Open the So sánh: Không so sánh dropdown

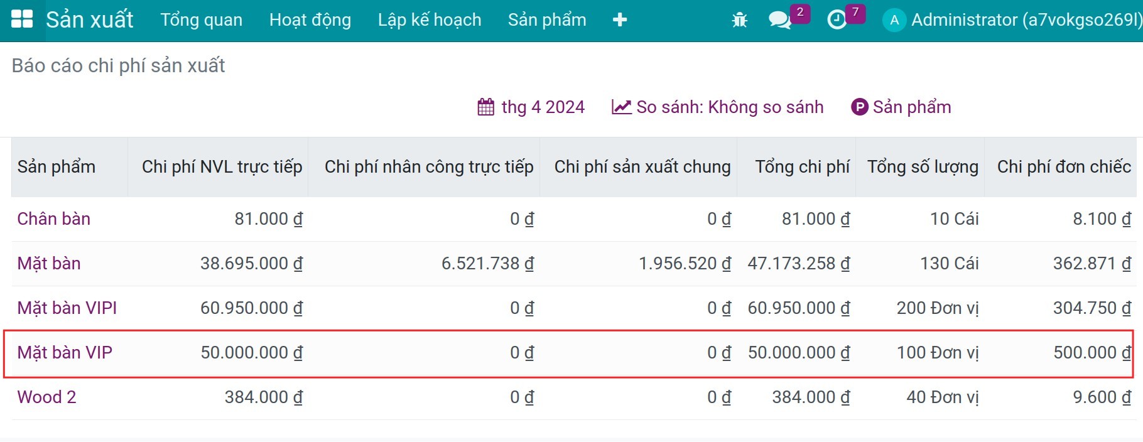pyautogui.click(x=717, y=107)
